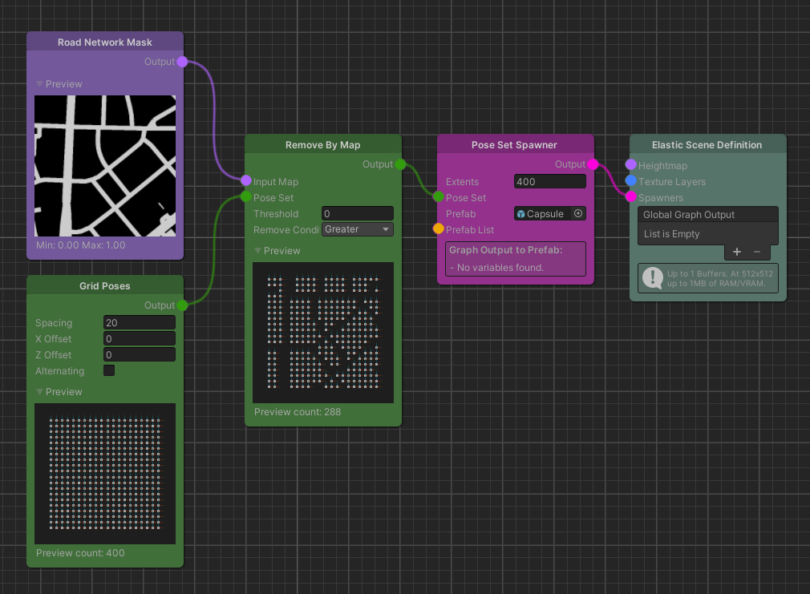Screen dimensions: 810x594
Task: Click the Input Map port on Remove By Map
Action: 246,181
